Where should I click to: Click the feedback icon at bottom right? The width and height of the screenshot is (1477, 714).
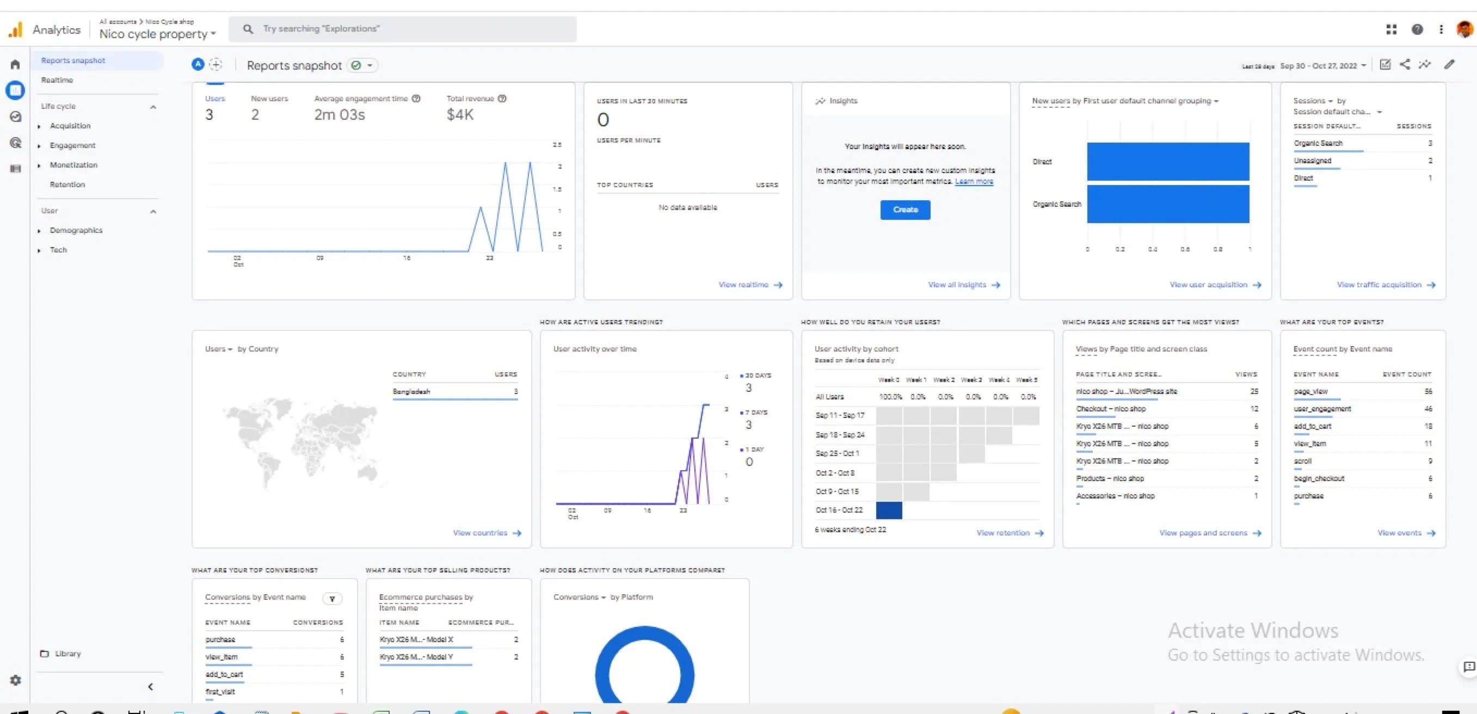(1468, 667)
